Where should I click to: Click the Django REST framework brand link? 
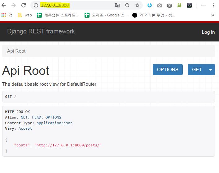(41, 31)
